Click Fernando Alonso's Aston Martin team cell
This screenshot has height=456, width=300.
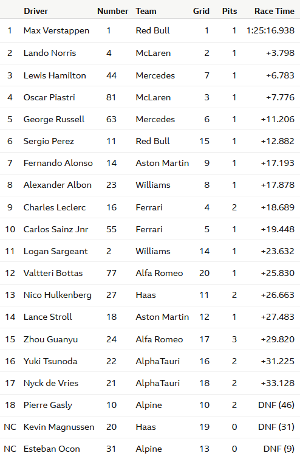click(162, 163)
